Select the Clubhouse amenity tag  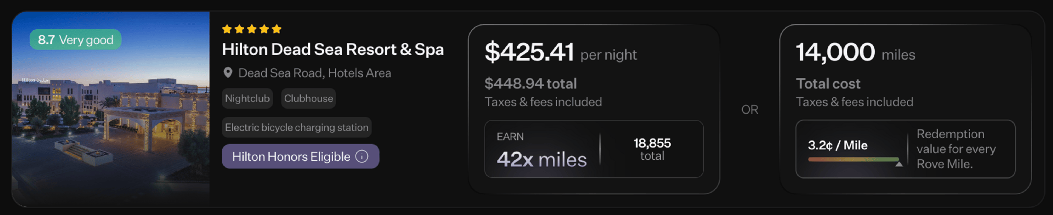[308, 98]
